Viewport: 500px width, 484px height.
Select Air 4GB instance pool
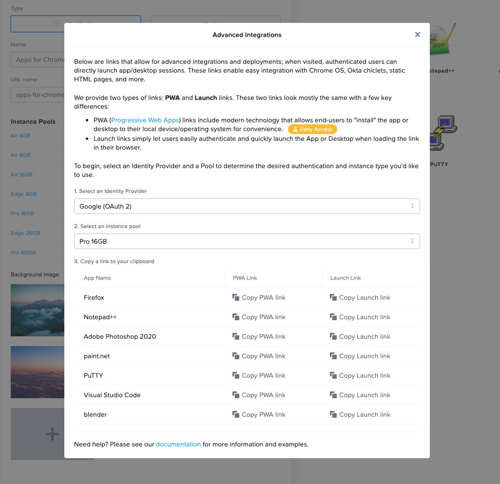pyautogui.click(x=20, y=136)
